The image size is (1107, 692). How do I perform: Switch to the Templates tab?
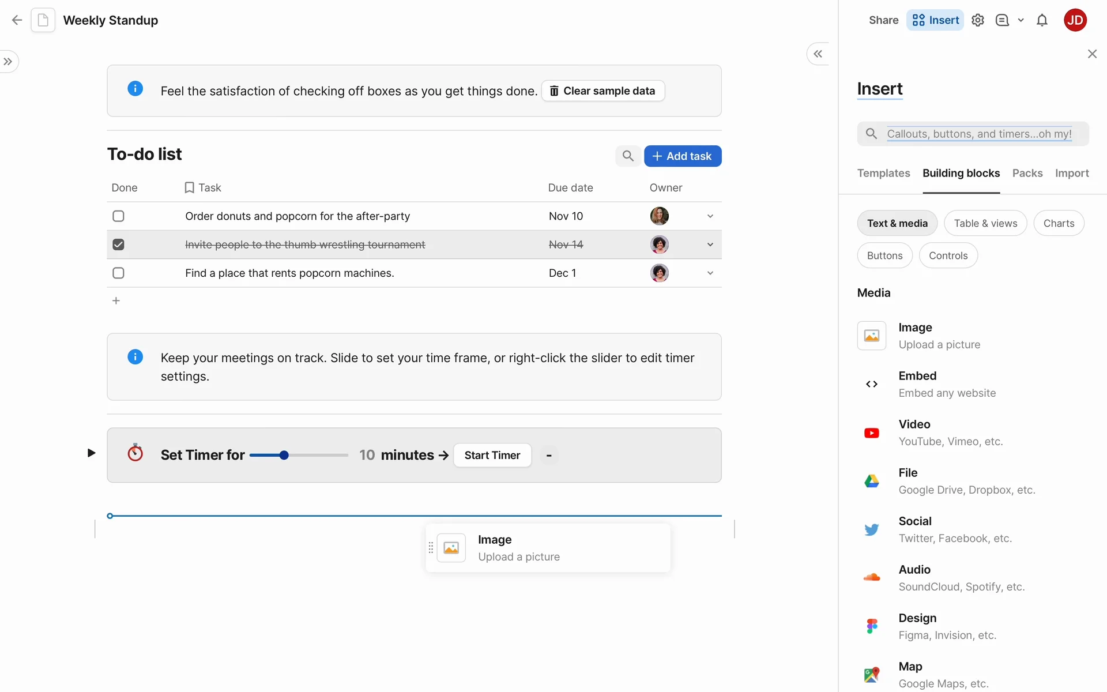(x=883, y=173)
